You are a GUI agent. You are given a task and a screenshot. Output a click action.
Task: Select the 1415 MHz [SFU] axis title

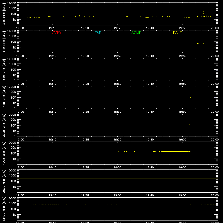(x=4, y=97)
